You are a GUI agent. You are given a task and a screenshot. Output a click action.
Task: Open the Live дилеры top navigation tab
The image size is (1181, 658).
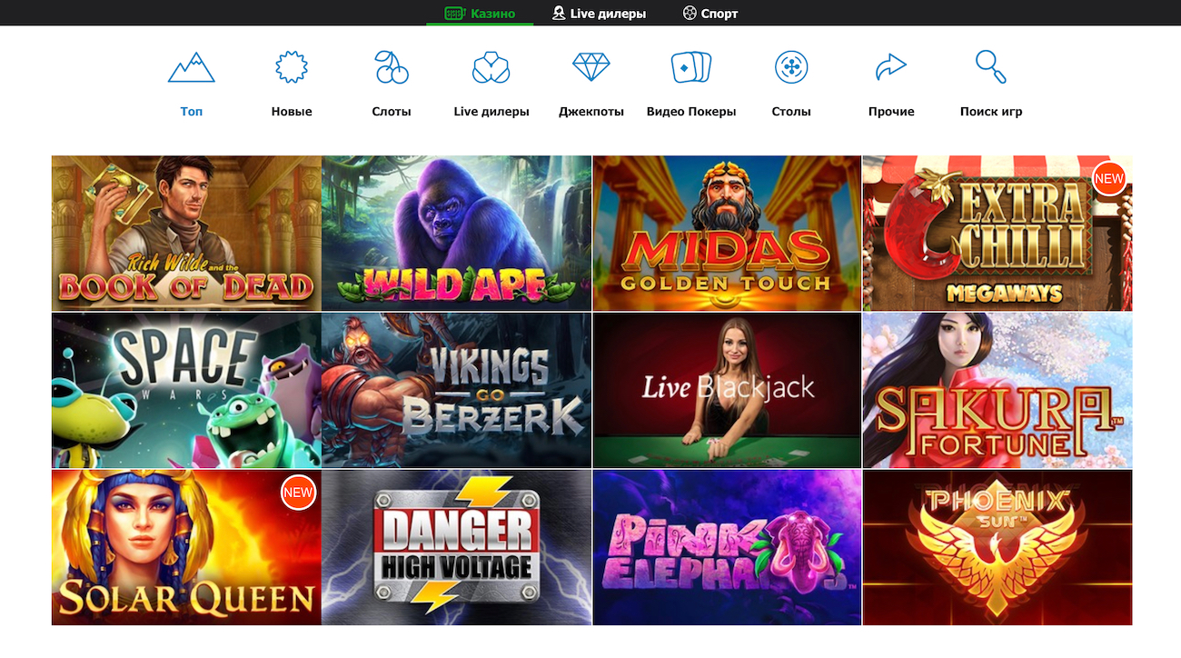[x=600, y=14]
